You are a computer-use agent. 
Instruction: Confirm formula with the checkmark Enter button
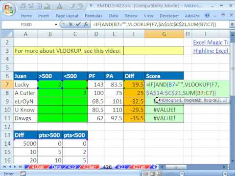pyautogui.click(x=78, y=24)
